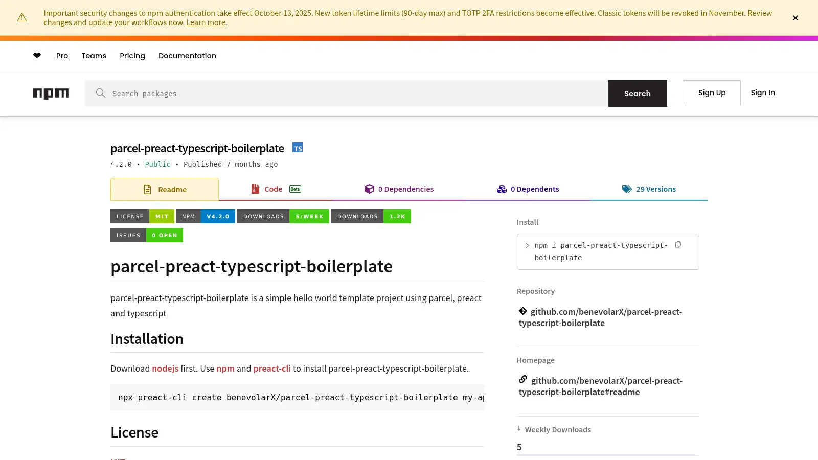Click the package title heading at top

[x=197, y=148]
